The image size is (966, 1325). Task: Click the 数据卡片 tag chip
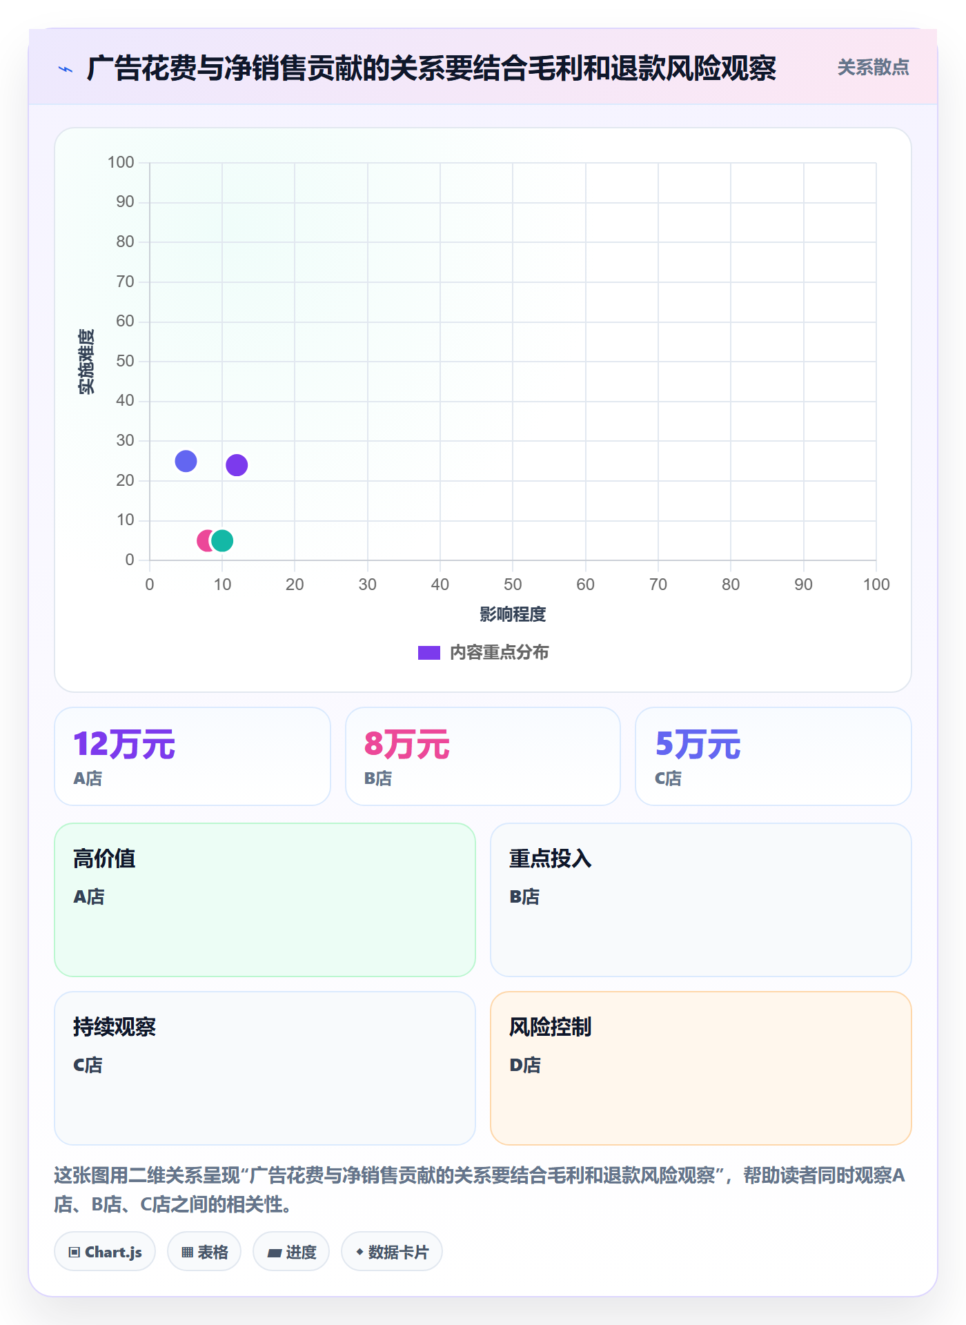392,1252
